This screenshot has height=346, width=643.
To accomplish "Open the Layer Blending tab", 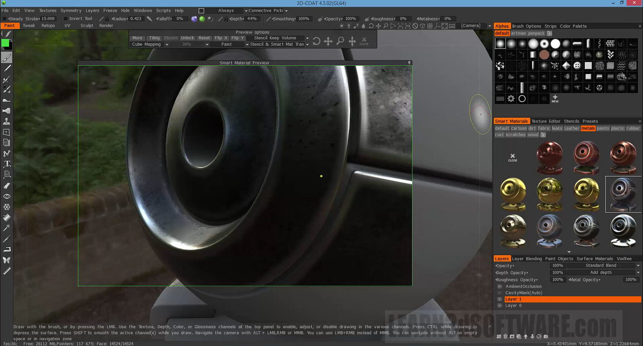I will click(527, 259).
